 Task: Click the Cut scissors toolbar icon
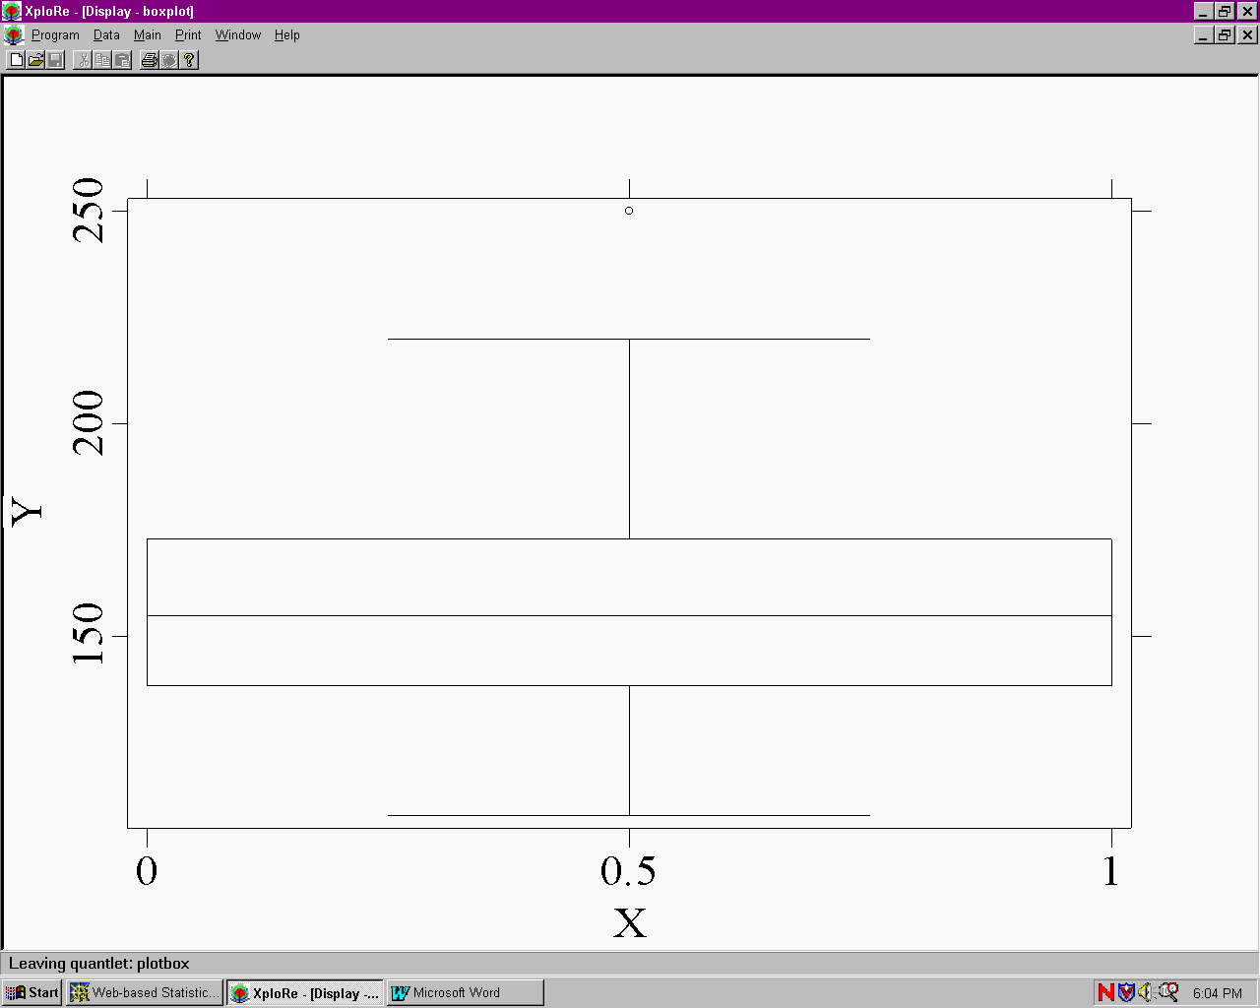click(84, 60)
